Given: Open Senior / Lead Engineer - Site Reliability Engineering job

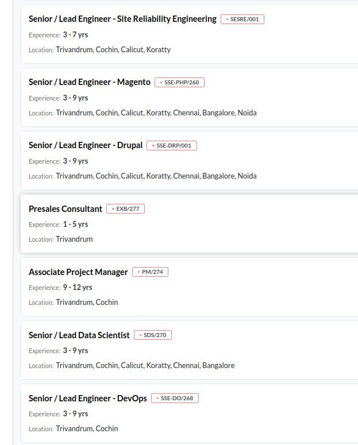Looking at the screenshot, I should pyautogui.click(x=122, y=19).
